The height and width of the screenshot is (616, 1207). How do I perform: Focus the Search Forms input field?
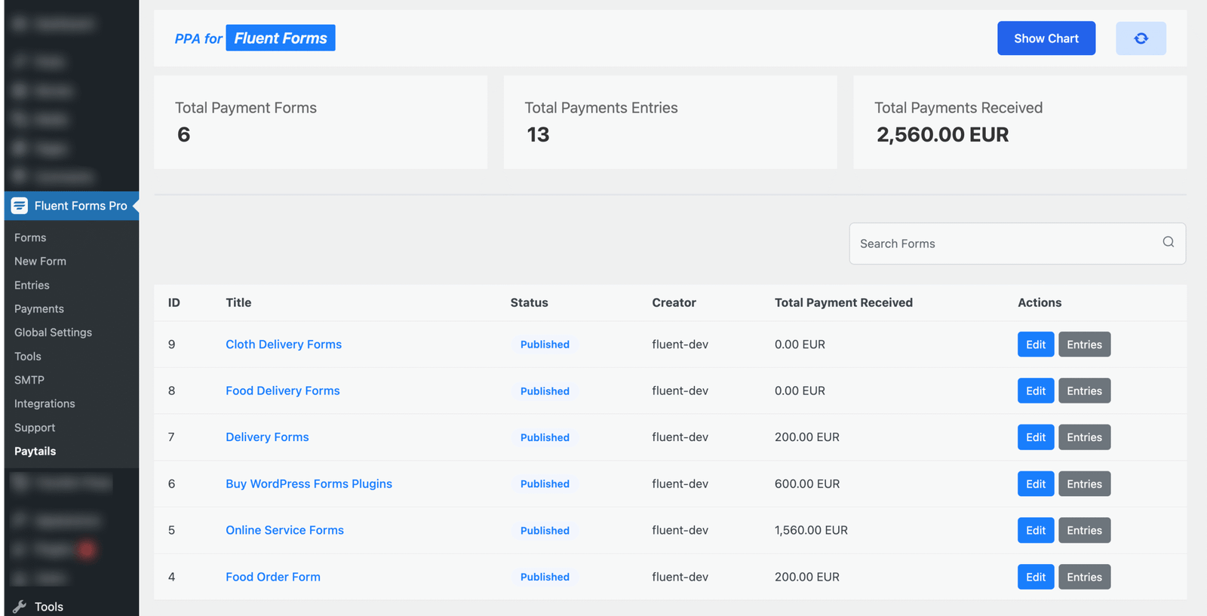pyautogui.click(x=1003, y=244)
